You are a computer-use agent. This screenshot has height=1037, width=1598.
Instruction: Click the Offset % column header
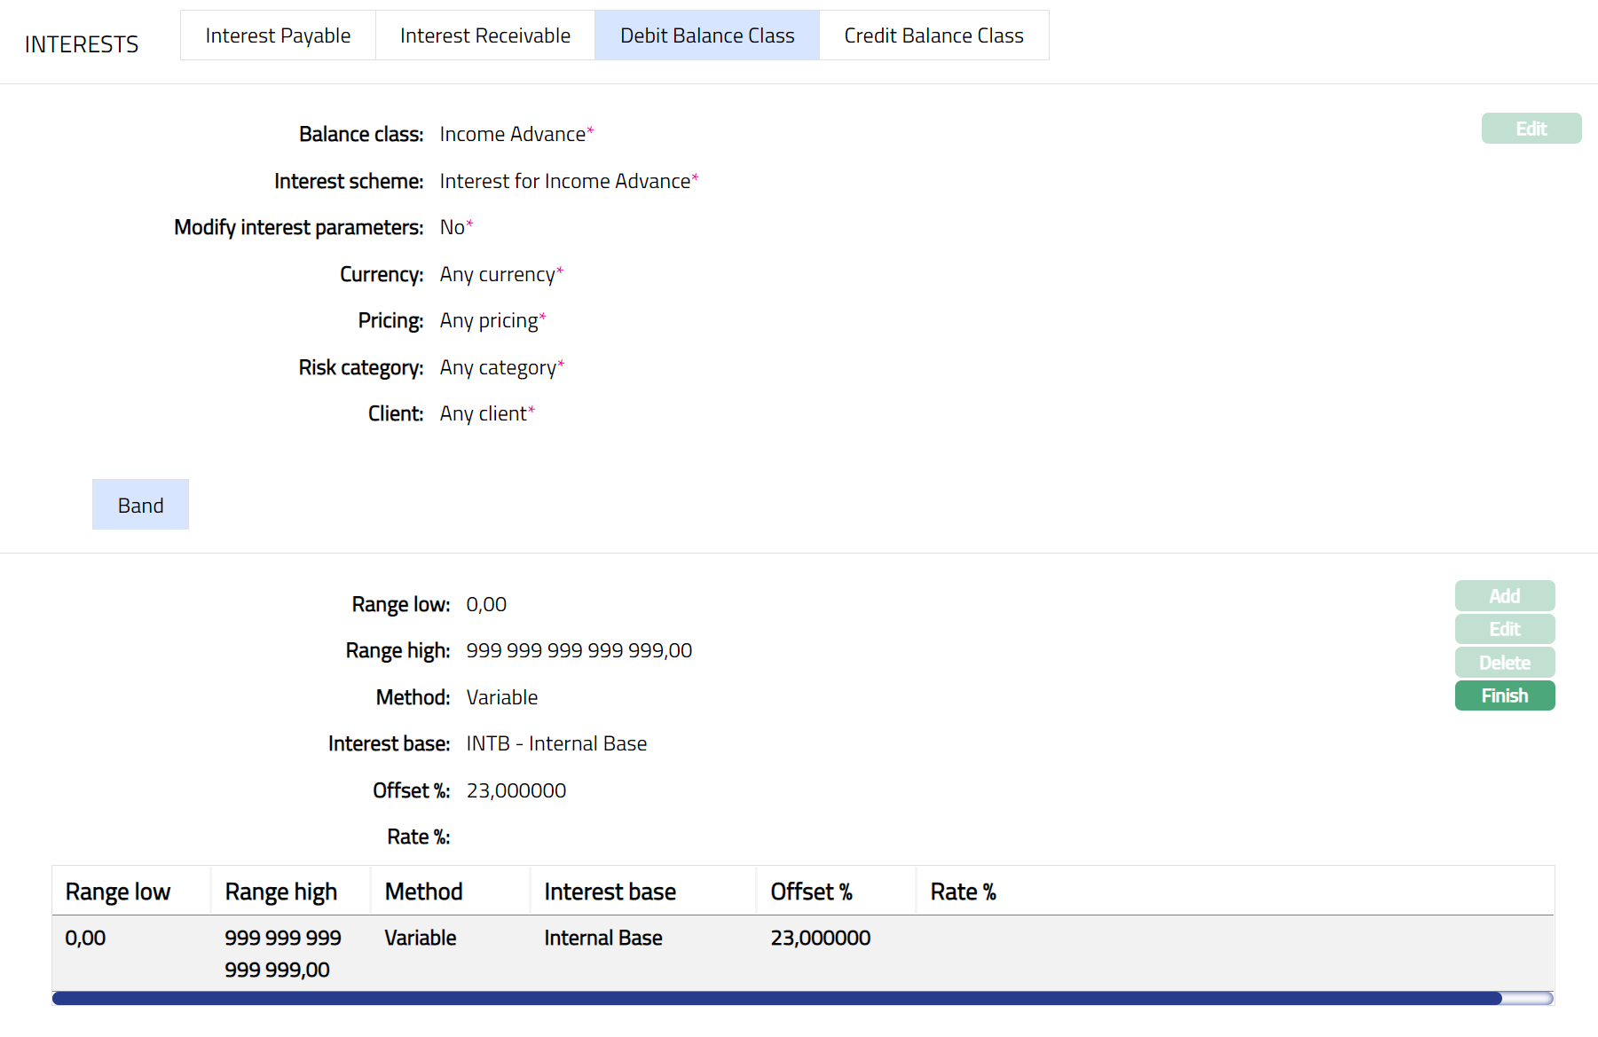(811, 892)
